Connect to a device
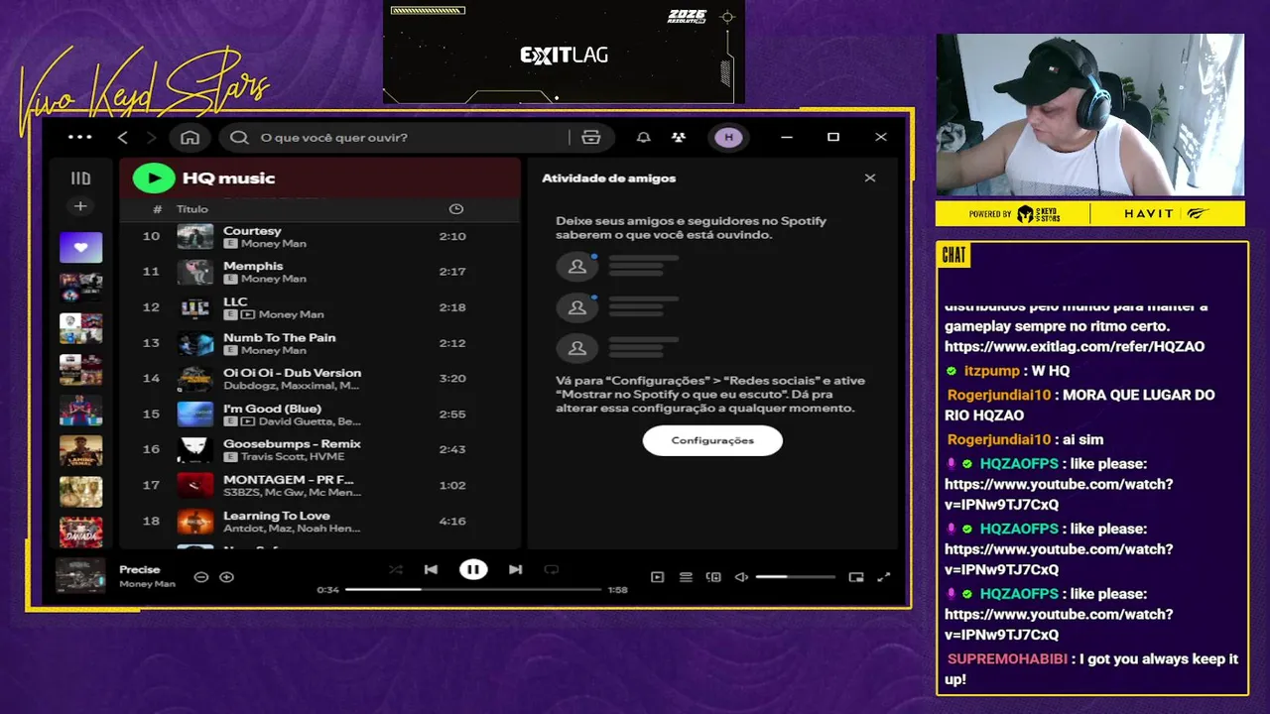 [713, 577]
